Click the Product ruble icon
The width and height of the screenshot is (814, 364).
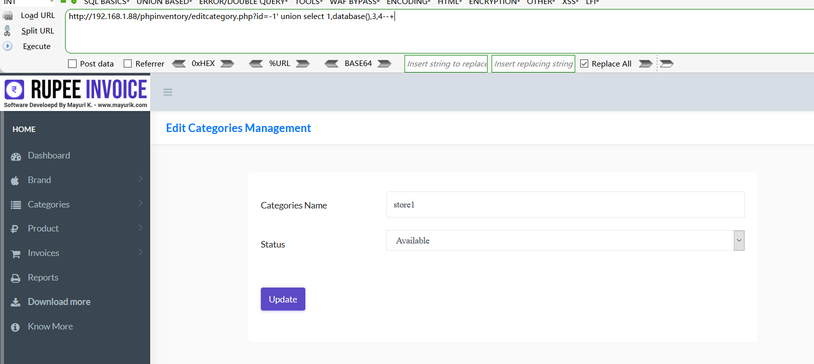[15, 229]
